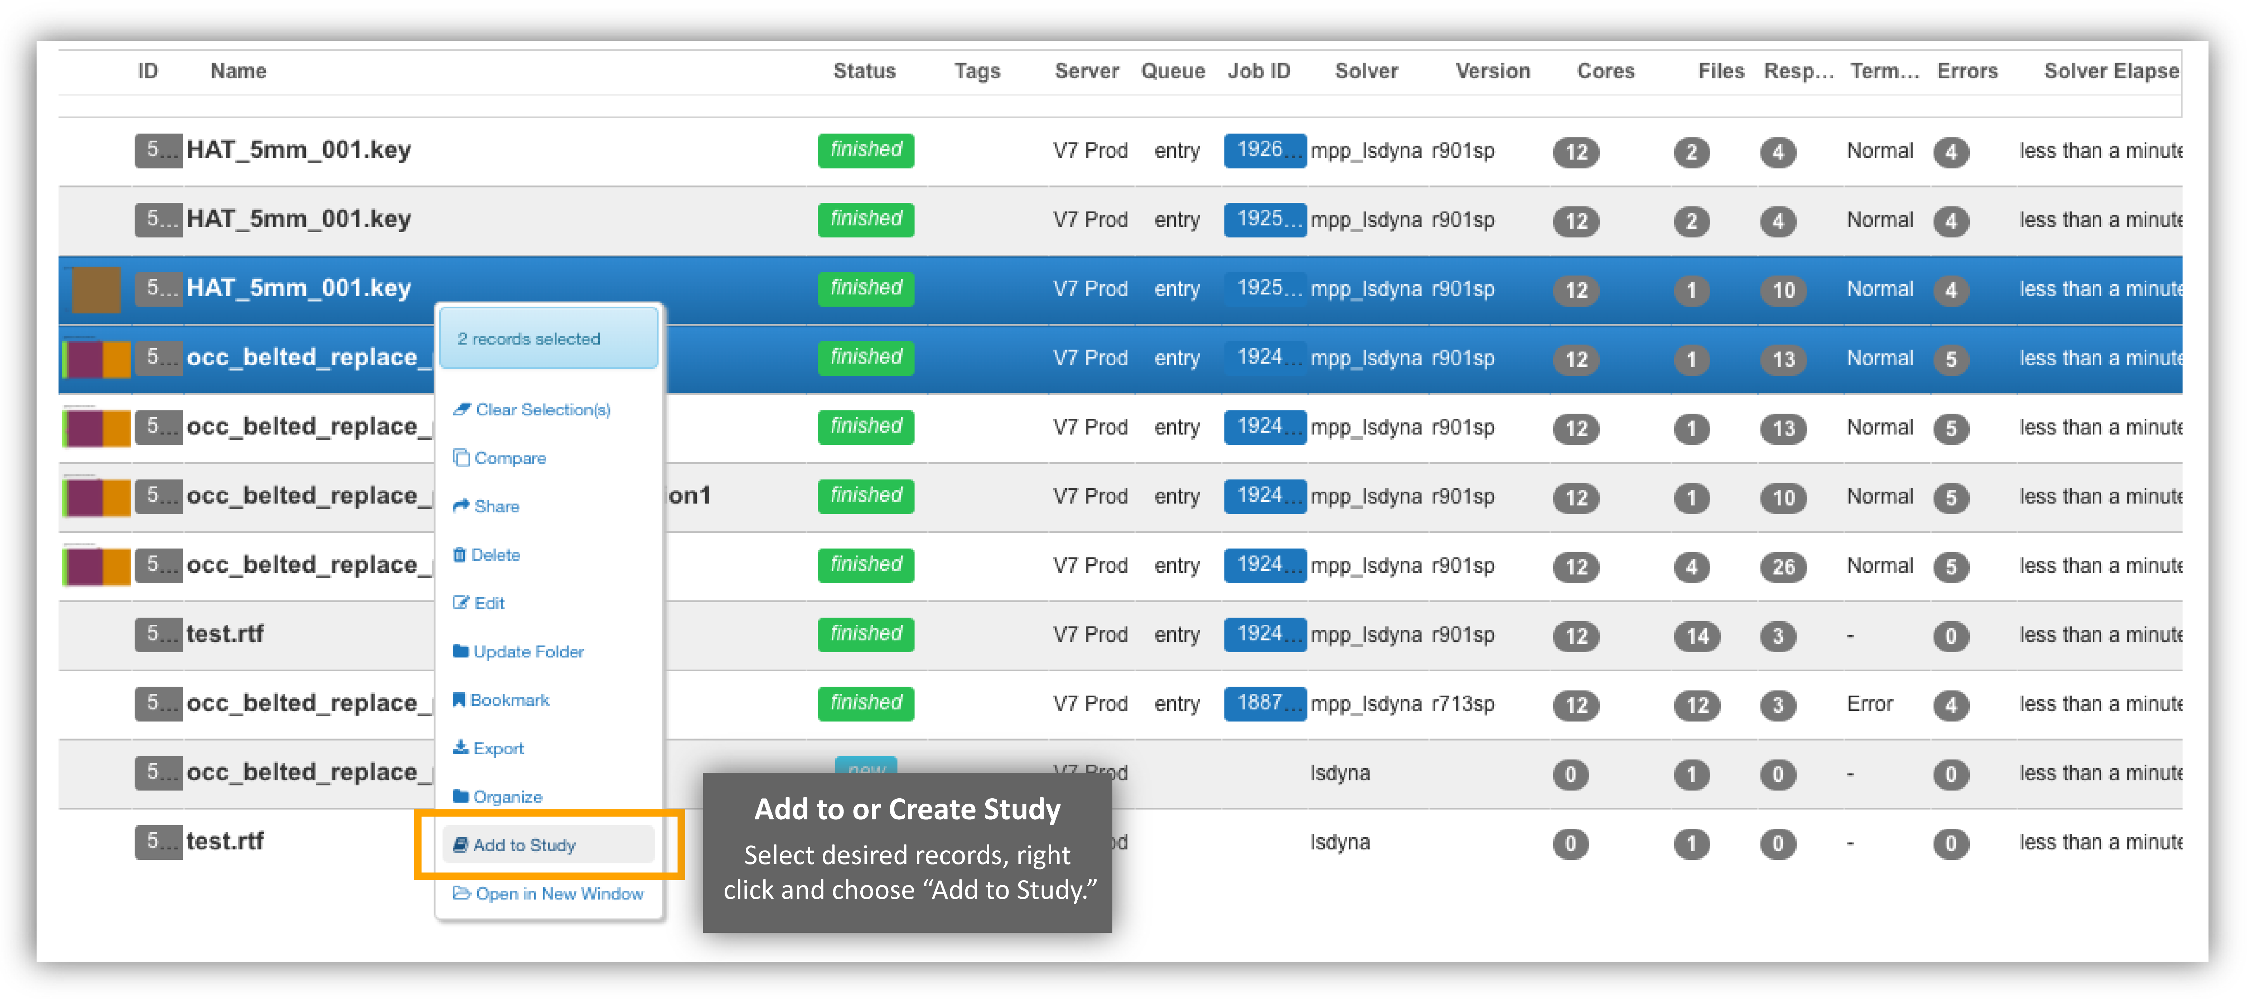2247x999 pixels.
Task: Click the new status badge
Action: coord(865,765)
